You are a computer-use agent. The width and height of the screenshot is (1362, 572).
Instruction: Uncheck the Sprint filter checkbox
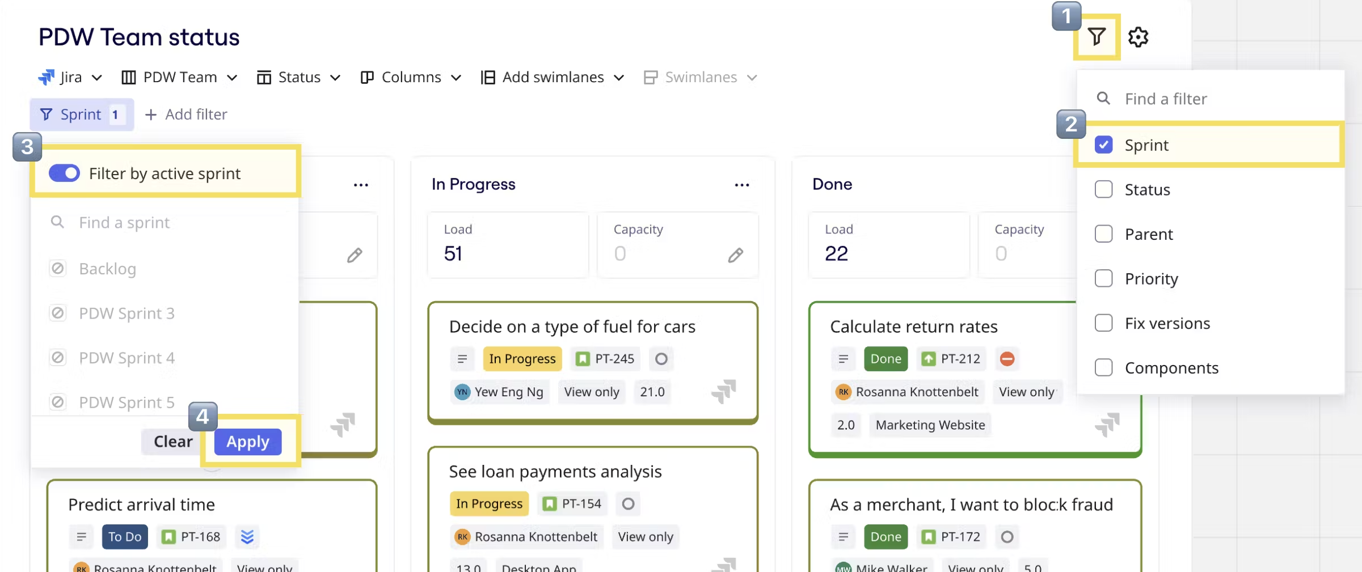pyautogui.click(x=1103, y=145)
